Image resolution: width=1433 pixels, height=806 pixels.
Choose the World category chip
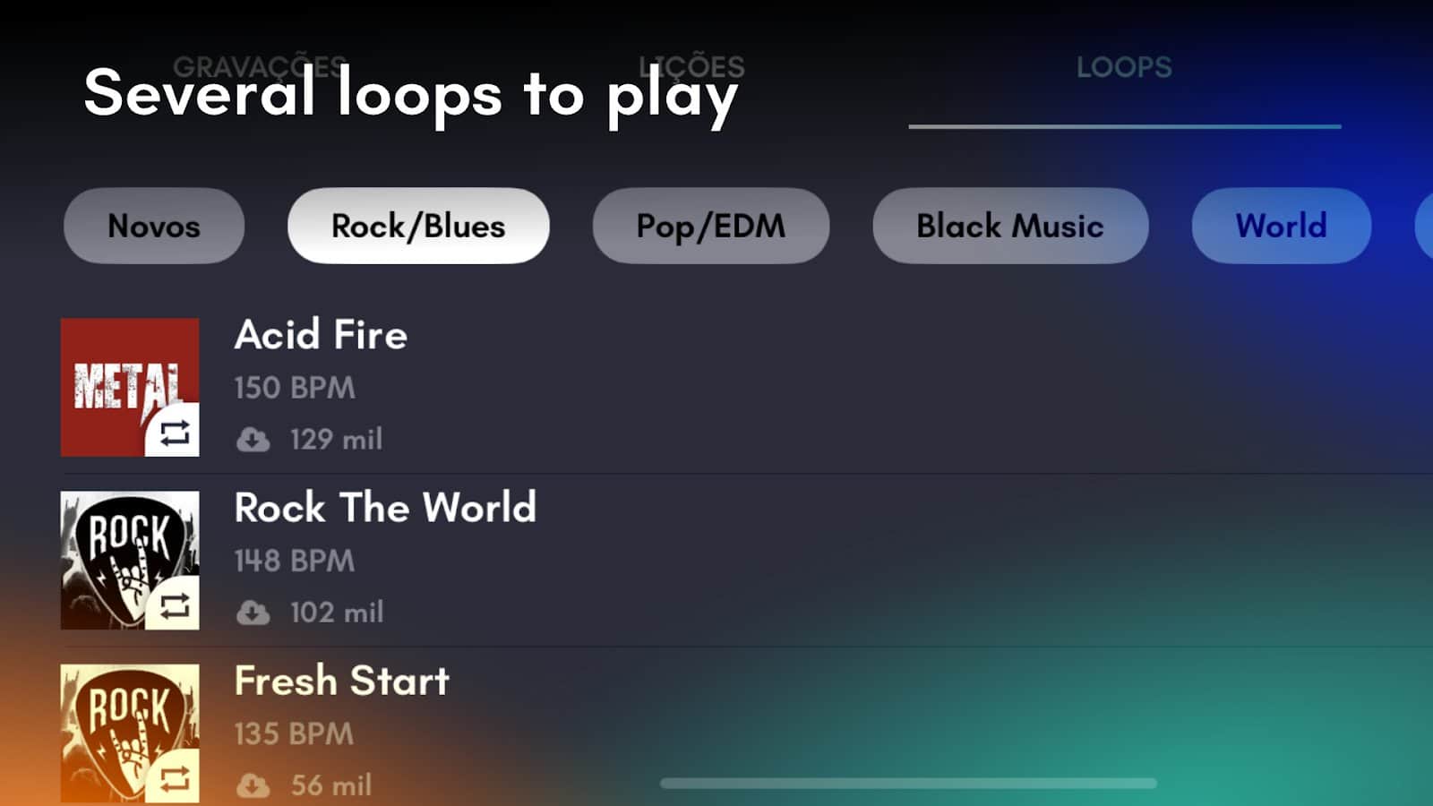[x=1282, y=226]
